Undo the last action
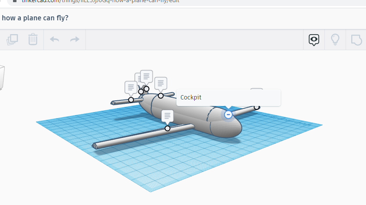The width and height of the screenshot is (366, 205). (x=54, y=39)
